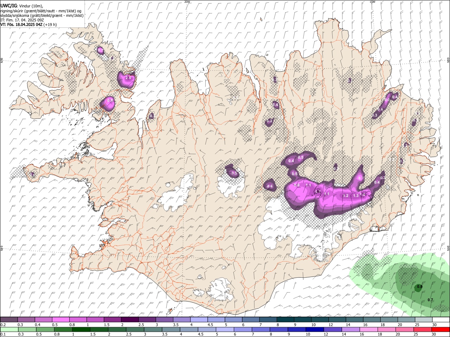Select the '0.8' rain value in the green offshore area
This screenshot has width=450, height=337.
click(419, 287)
